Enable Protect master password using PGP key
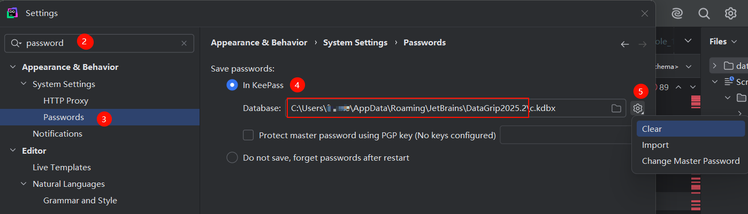 (x=248, y=135)
